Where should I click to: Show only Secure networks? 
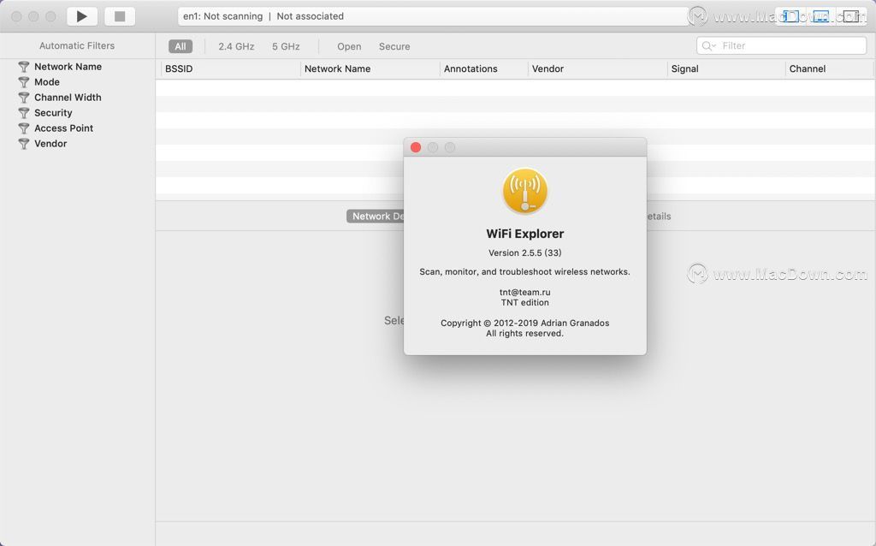(394, 46)
